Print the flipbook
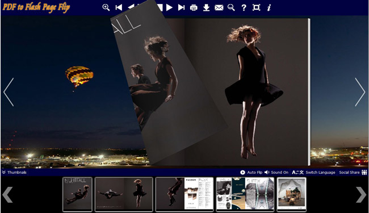 coord(194,8)
